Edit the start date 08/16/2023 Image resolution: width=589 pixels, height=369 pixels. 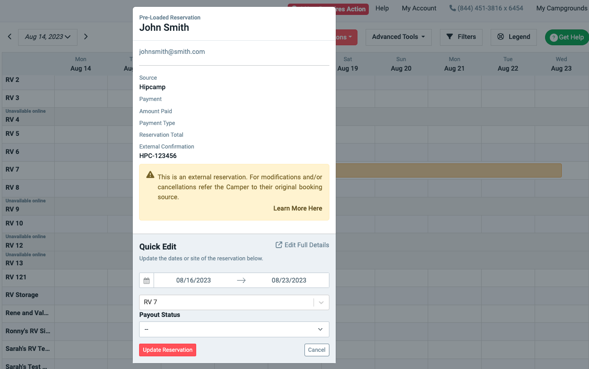coord(193,280)
